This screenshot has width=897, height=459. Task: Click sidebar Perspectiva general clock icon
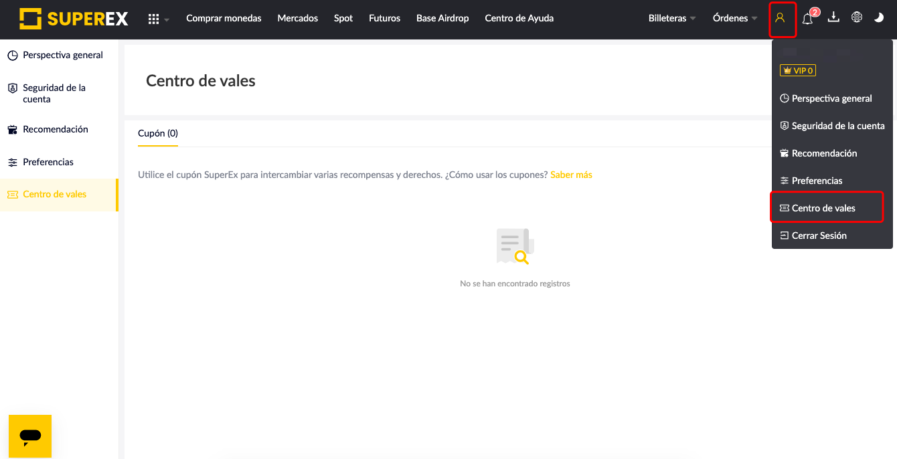[x=13, y=56]
